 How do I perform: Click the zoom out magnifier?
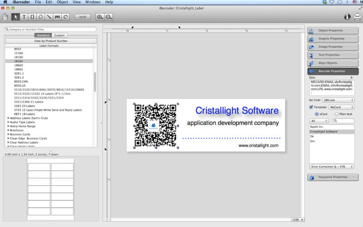point(109,17)
